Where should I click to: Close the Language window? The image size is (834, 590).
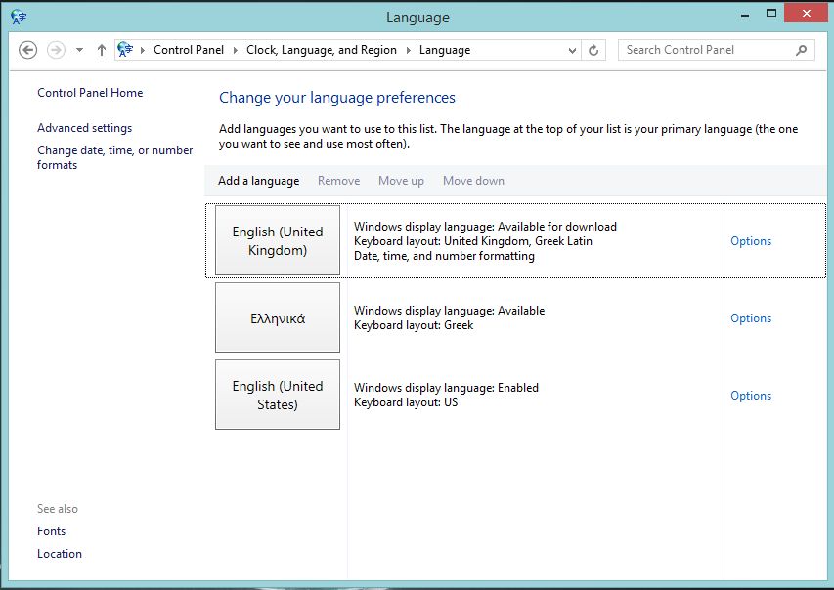point(807,14)
